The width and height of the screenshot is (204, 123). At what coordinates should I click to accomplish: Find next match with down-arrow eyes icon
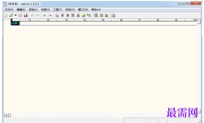click(x=62, y=15)
